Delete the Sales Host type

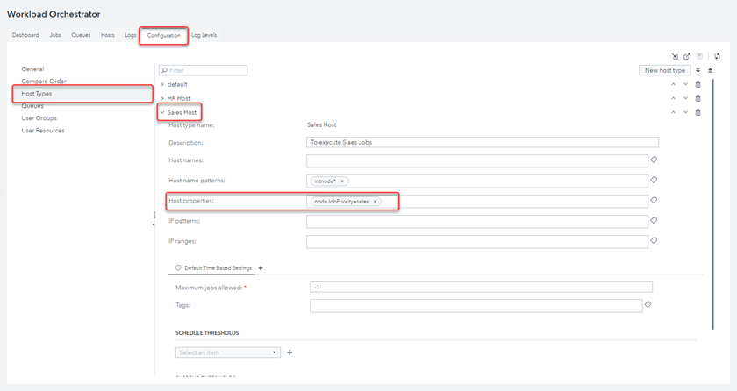pos(698,112)
